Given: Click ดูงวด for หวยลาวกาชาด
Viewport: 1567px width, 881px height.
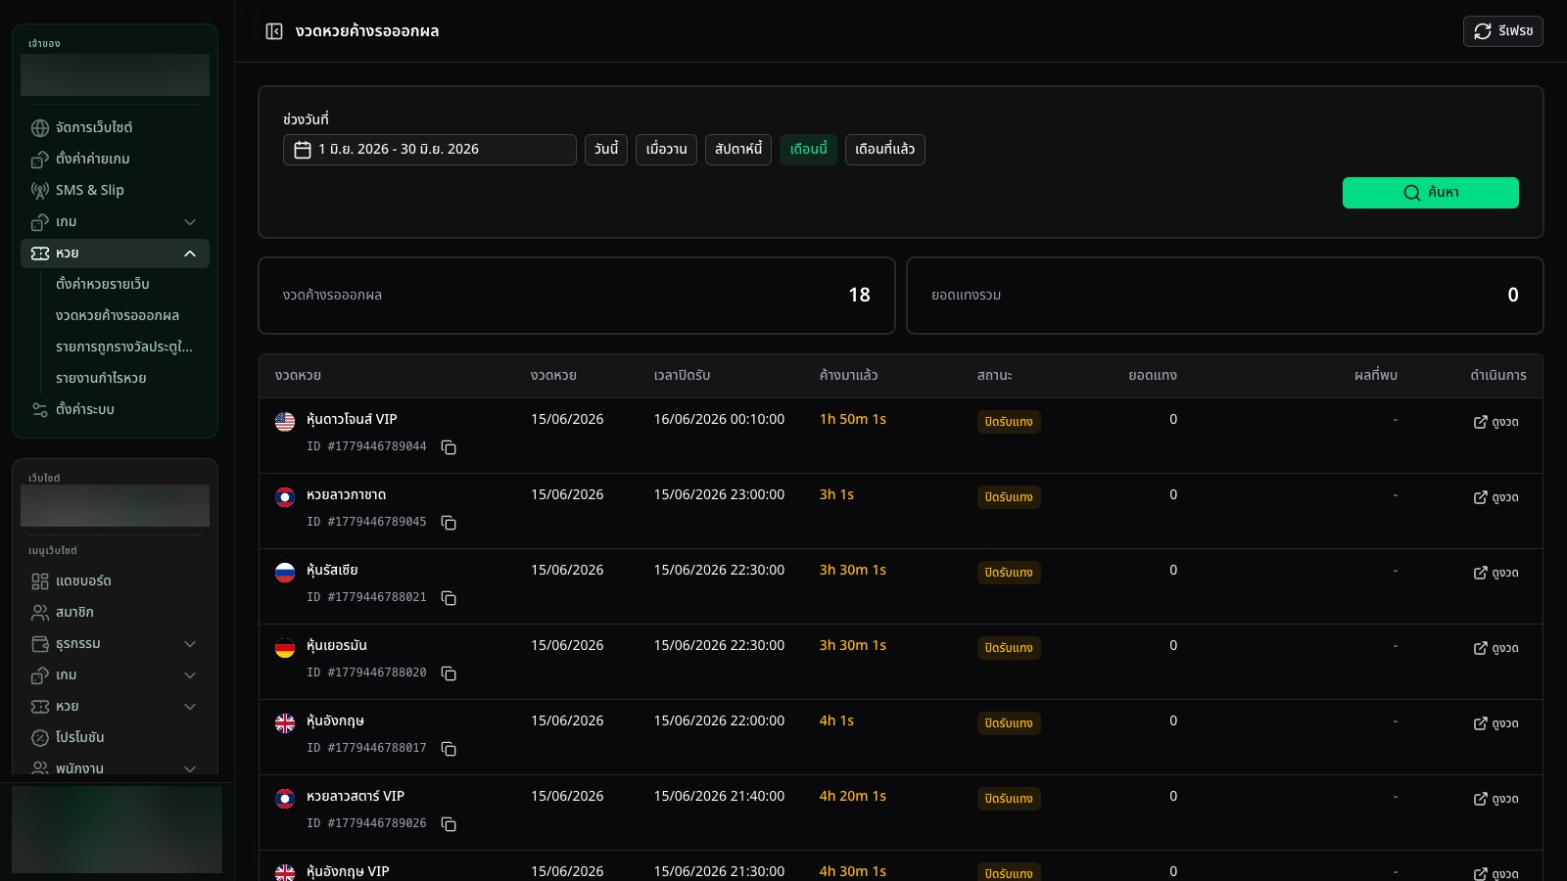Looking at the screenshot, I should pos(1496,497).
